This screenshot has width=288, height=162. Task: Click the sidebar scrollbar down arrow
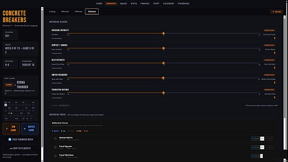click(42, 161)
